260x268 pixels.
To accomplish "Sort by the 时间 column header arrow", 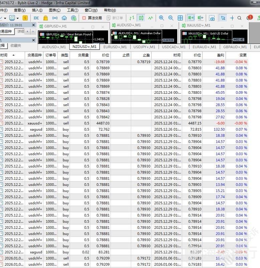I will click(13, 55).
